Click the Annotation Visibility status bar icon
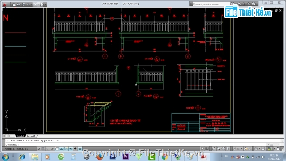 tap(246, 149)
